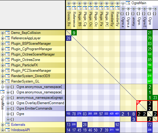Select the Plugin_ParticleFX row label
The height and width of the screenshot is (133, 158).
pos(24,65)
